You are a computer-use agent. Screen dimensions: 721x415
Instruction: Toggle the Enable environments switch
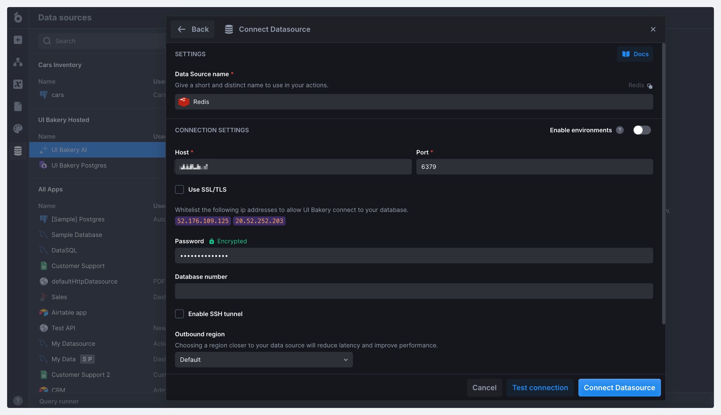pyautogui.click(x=641, y=130)
